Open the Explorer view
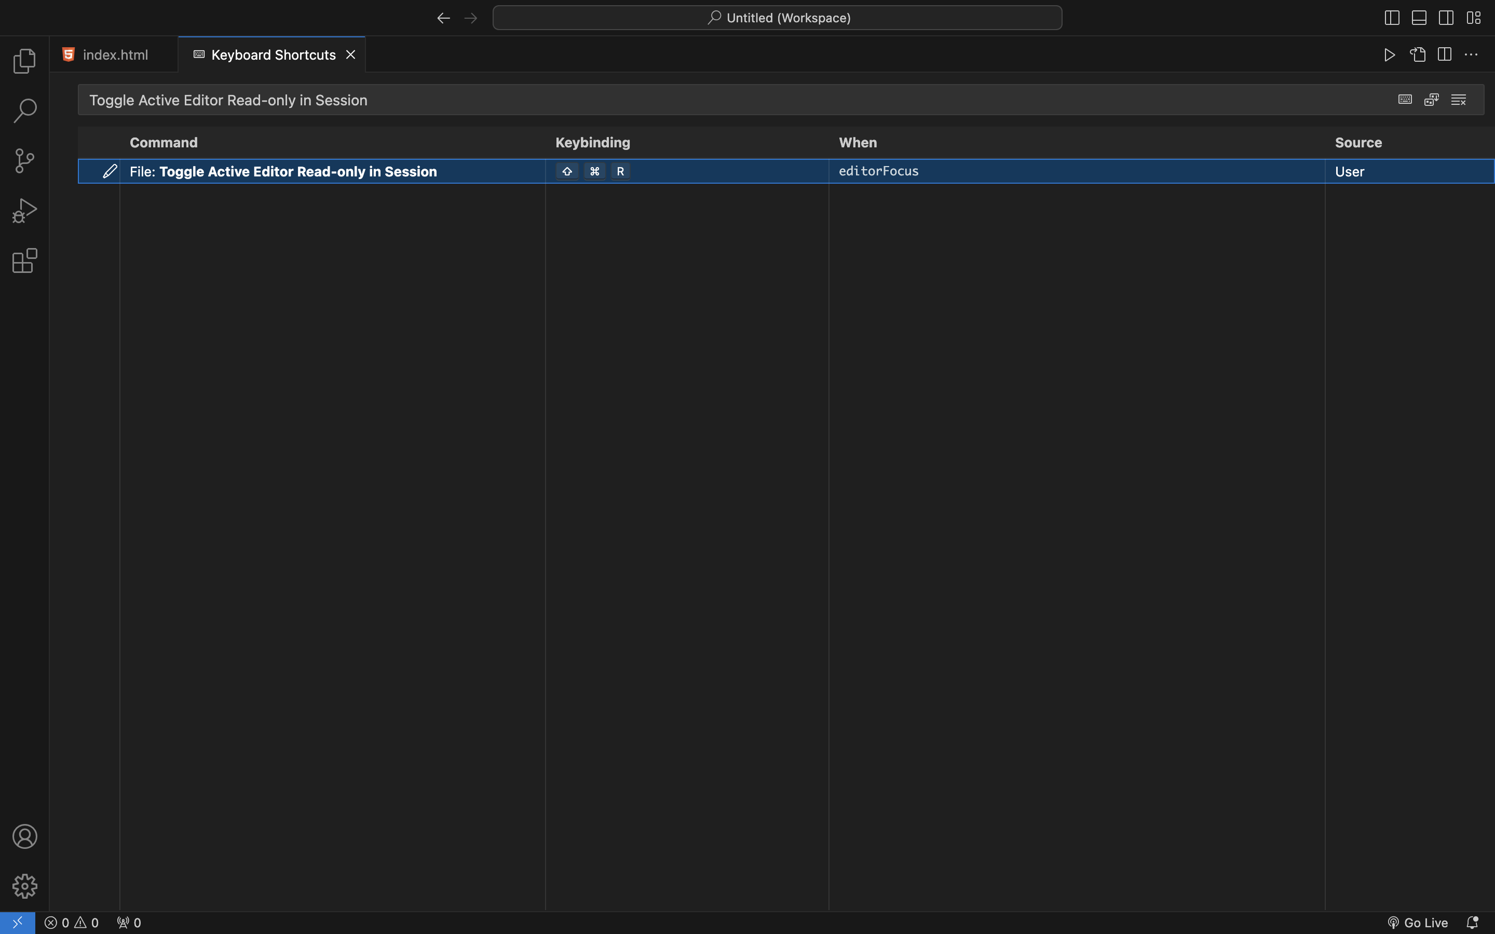Screen dimensions: 1495x934 tap(25, 61)
